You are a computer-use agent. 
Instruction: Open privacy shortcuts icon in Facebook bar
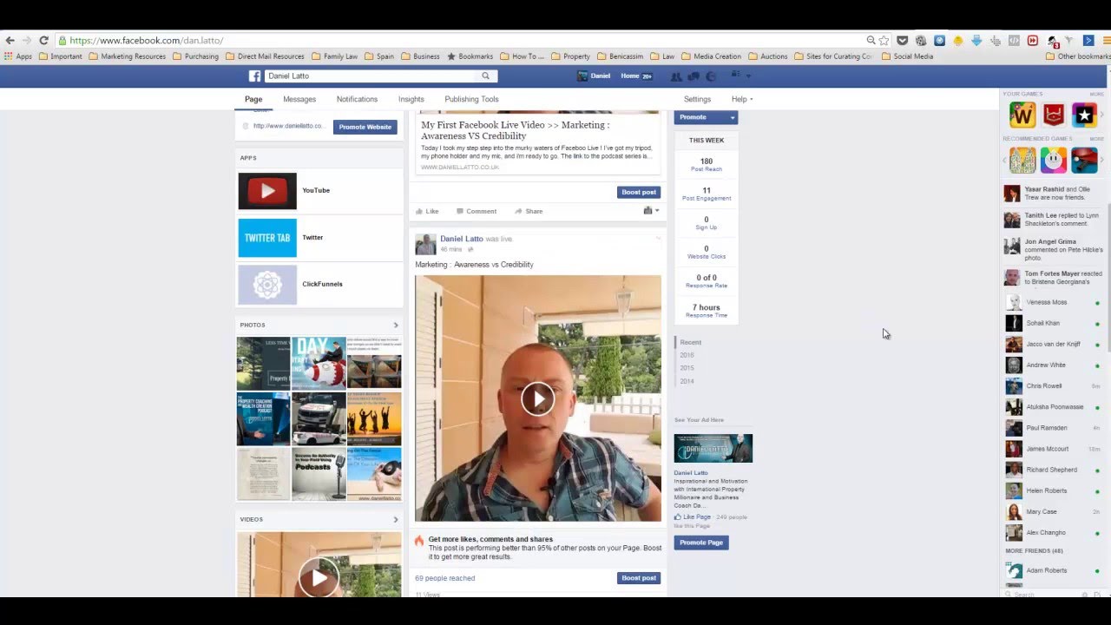pyautogui.click(x=736, y=76)
